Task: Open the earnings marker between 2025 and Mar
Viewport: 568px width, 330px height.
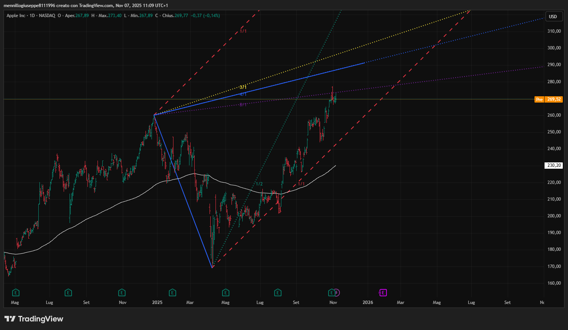Action: tap(172, 293)
